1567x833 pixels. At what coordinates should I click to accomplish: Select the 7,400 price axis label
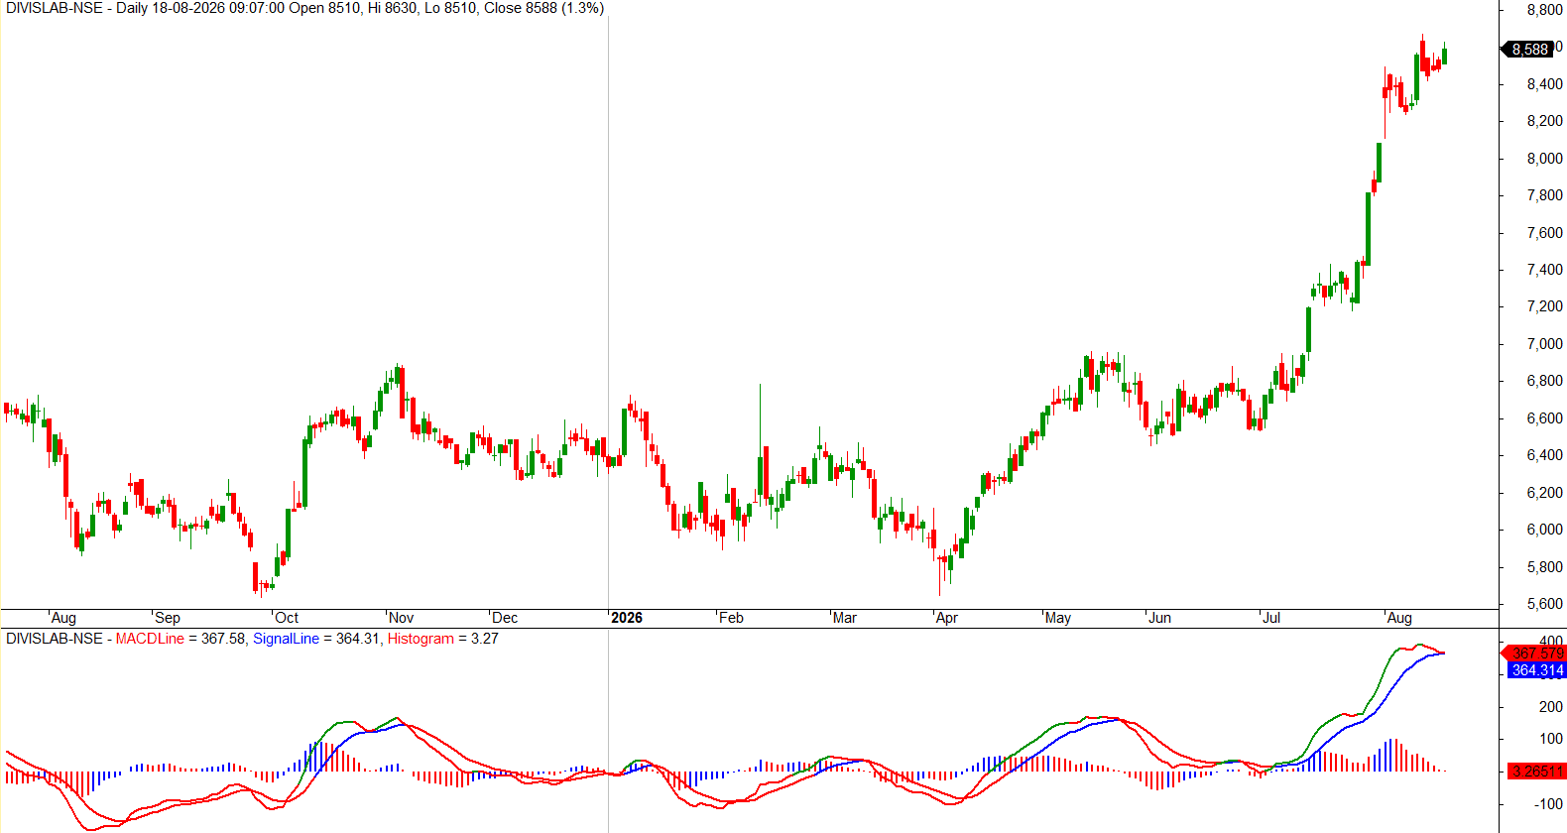(1545, 270)
